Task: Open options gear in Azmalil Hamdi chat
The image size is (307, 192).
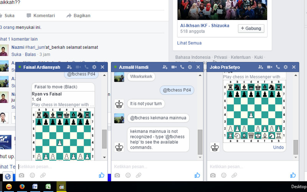Action: [190, 67]
